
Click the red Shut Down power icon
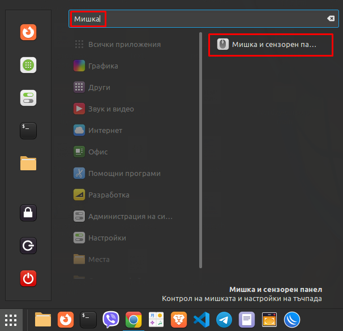pyautogui.click(x=28, y=278)
